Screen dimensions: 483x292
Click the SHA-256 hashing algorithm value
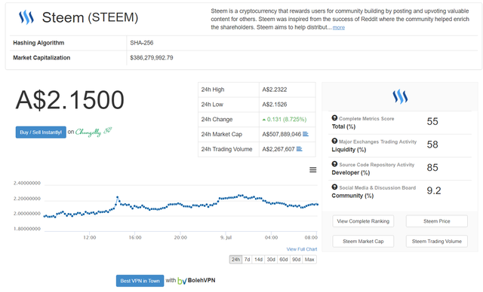[142, 43]
